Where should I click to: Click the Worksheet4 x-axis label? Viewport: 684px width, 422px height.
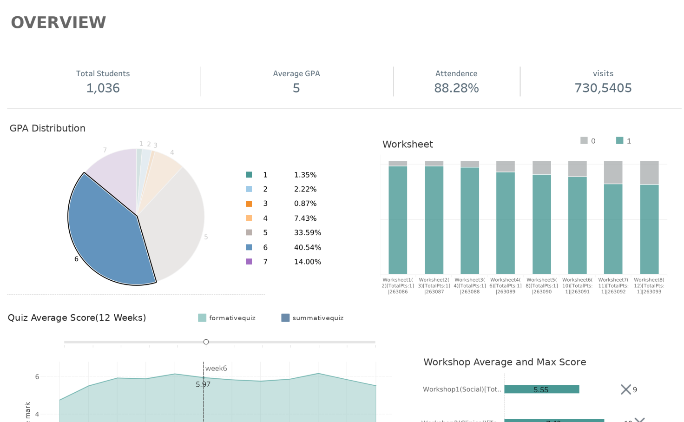point(506,286)
